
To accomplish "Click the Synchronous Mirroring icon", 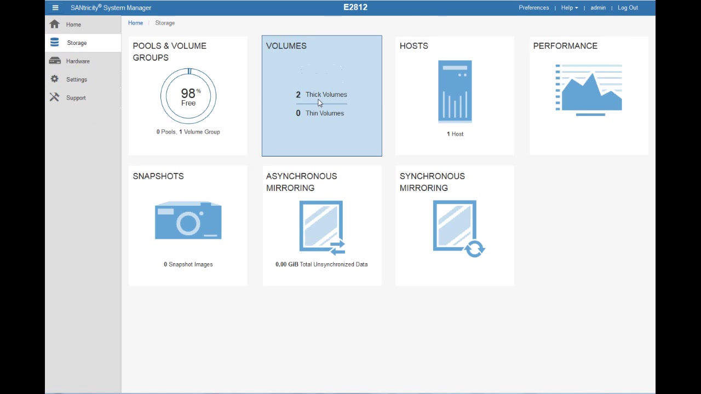I will pos(459,229).
